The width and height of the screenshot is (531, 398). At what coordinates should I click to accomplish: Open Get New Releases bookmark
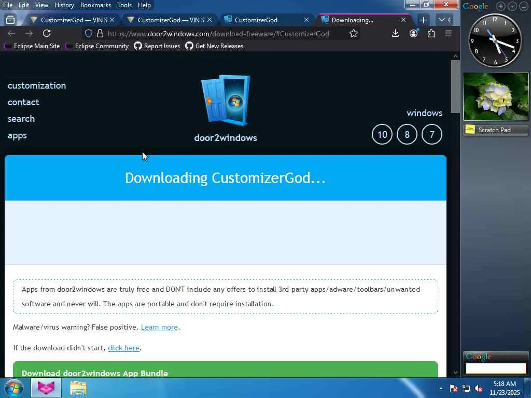214,46
